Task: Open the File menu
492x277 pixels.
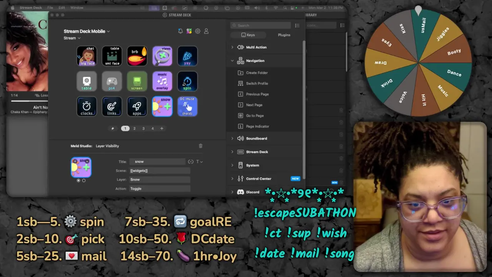Action: (x=50, y=8)
